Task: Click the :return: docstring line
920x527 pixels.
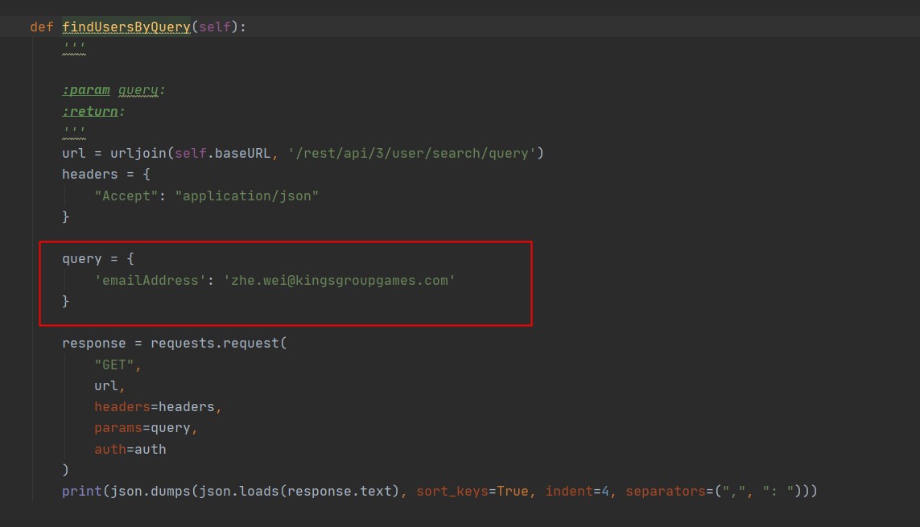Action: pos(93,111)
